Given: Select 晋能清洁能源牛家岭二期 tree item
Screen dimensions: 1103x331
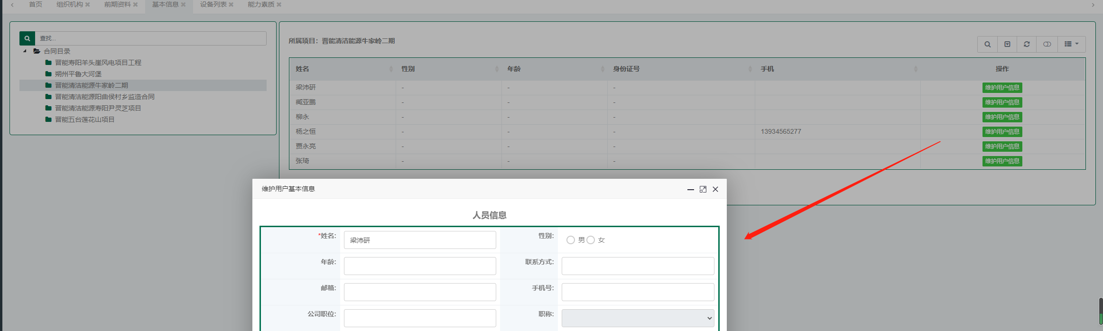Looking at the screenshot, I should point(91,85).
